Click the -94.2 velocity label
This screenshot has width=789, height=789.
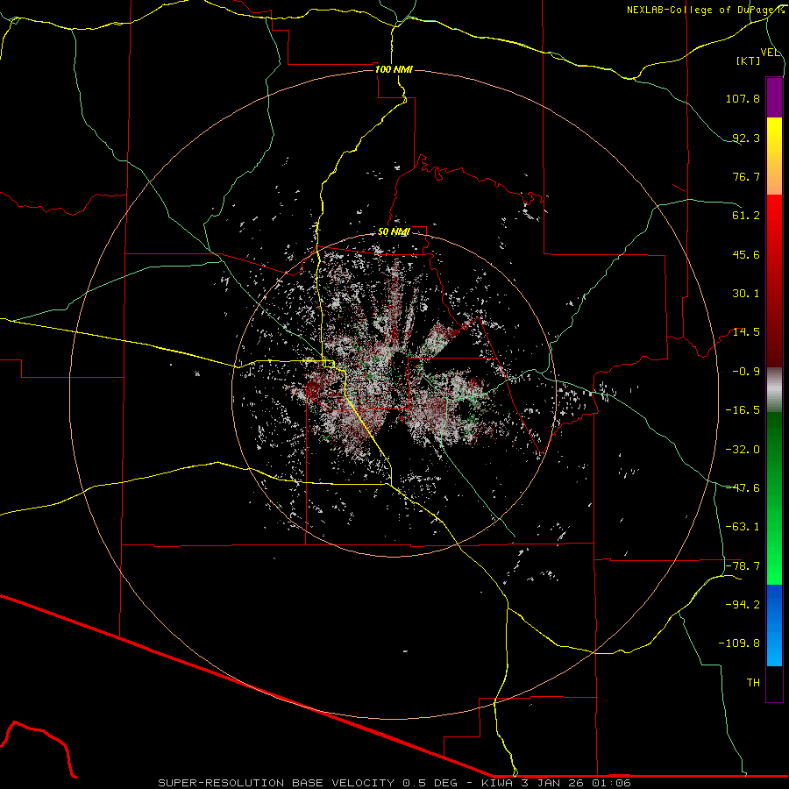743,605
